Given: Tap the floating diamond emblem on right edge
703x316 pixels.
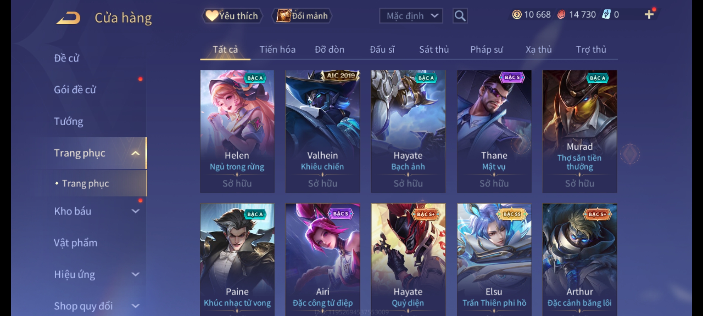Looking at the screenshot, I should (x=630, y=154).
